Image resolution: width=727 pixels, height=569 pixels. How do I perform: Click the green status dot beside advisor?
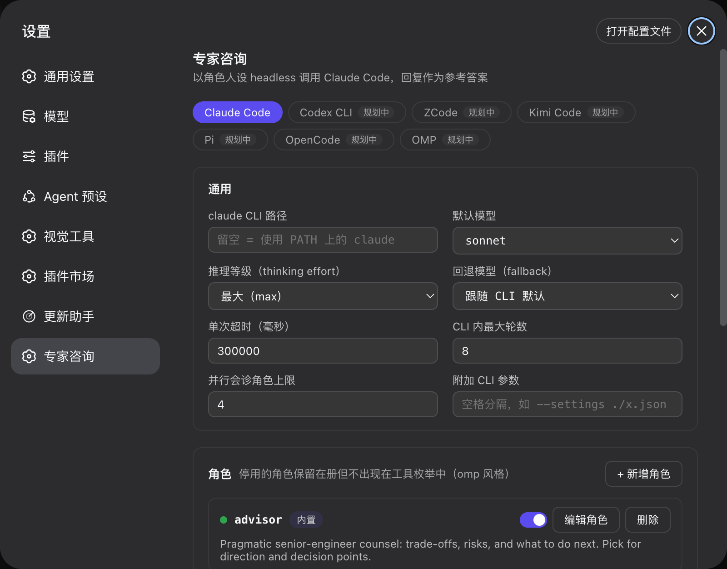(224, 520)
